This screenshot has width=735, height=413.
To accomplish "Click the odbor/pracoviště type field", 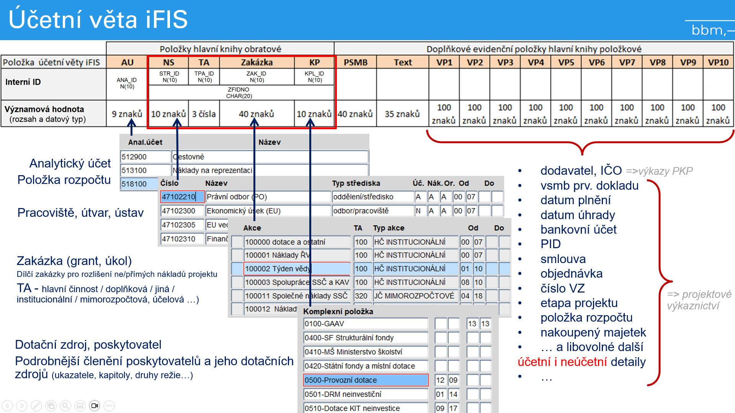I will (373, 211).
